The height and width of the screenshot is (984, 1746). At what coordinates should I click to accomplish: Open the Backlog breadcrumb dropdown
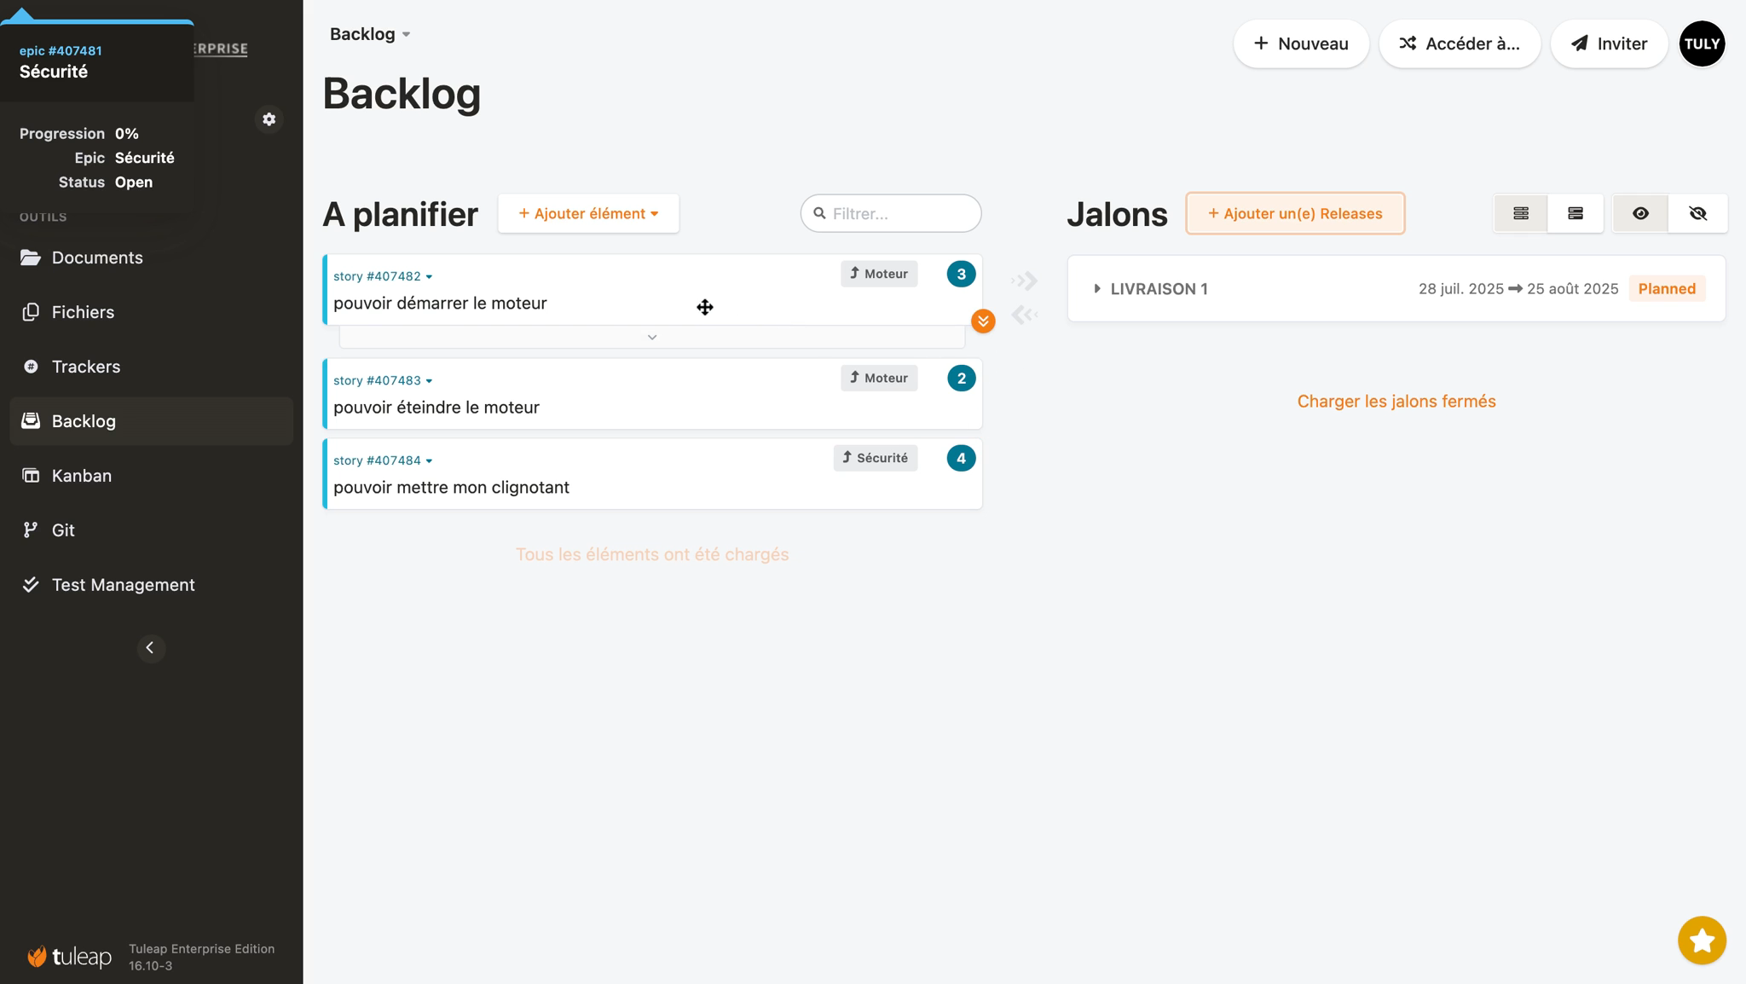click(370, 34)
